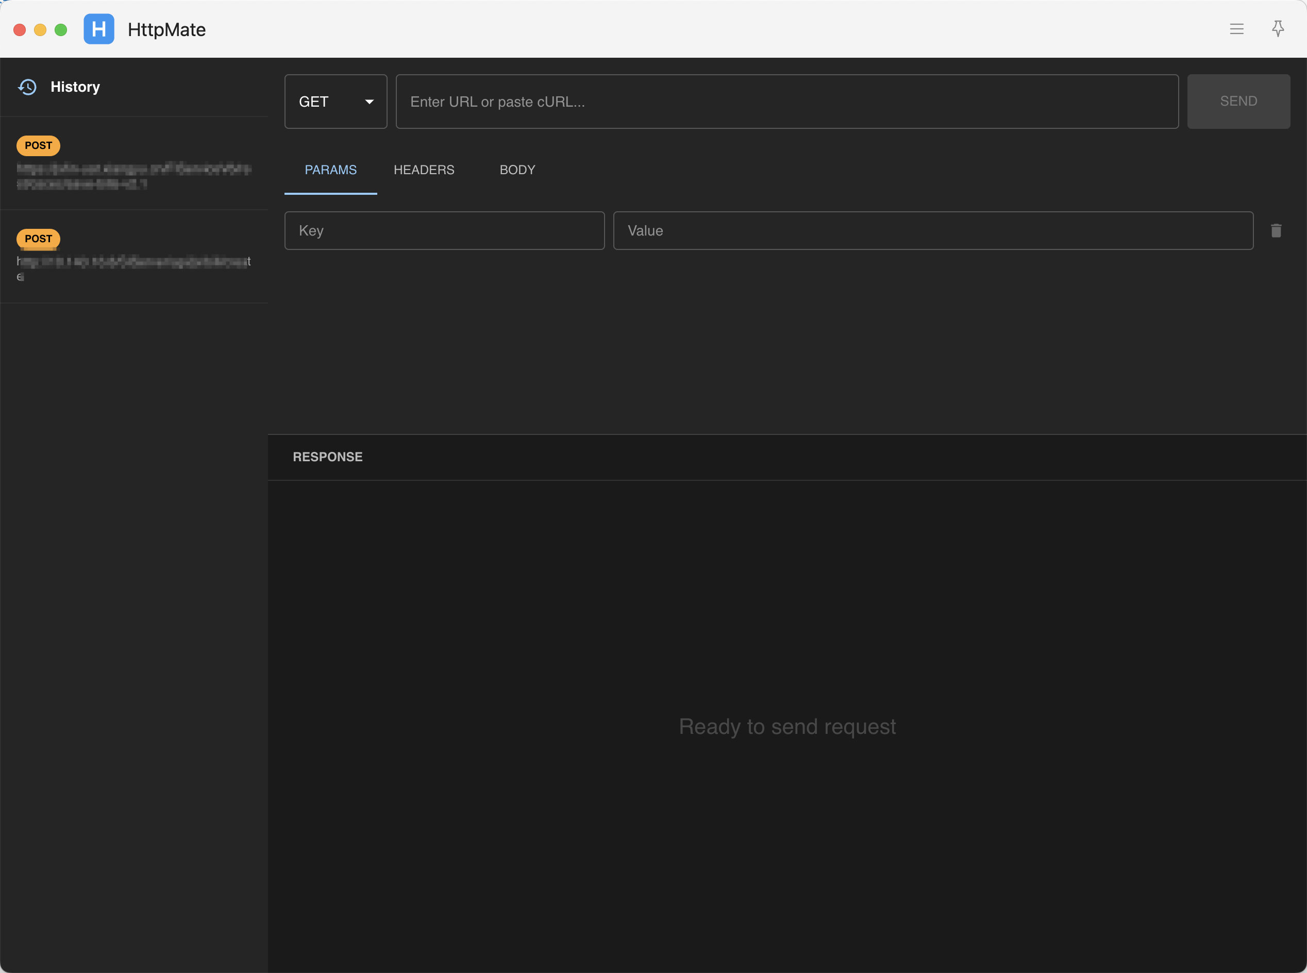The height and width of the screenshot is (973, 1307).
Task: Click the first POST badge in history
Action: pyautogui.click(x=38, y=145)
